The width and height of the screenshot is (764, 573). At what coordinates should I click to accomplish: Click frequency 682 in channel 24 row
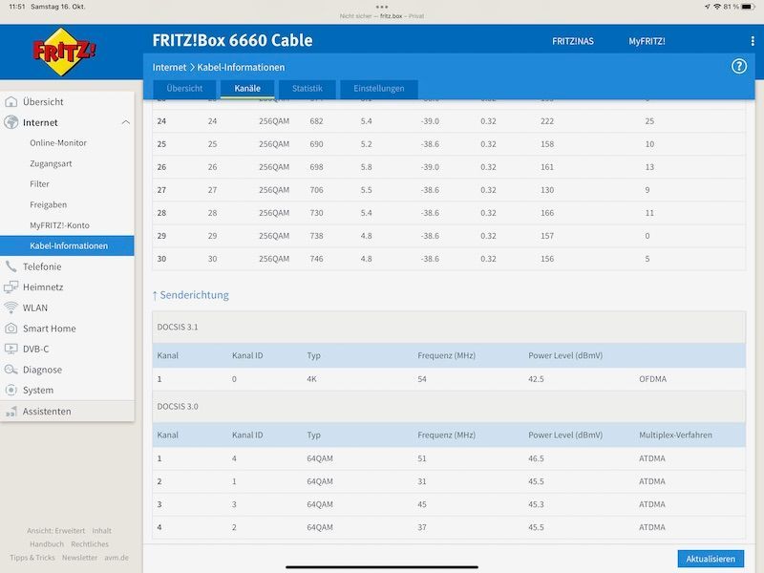(316, 121)
